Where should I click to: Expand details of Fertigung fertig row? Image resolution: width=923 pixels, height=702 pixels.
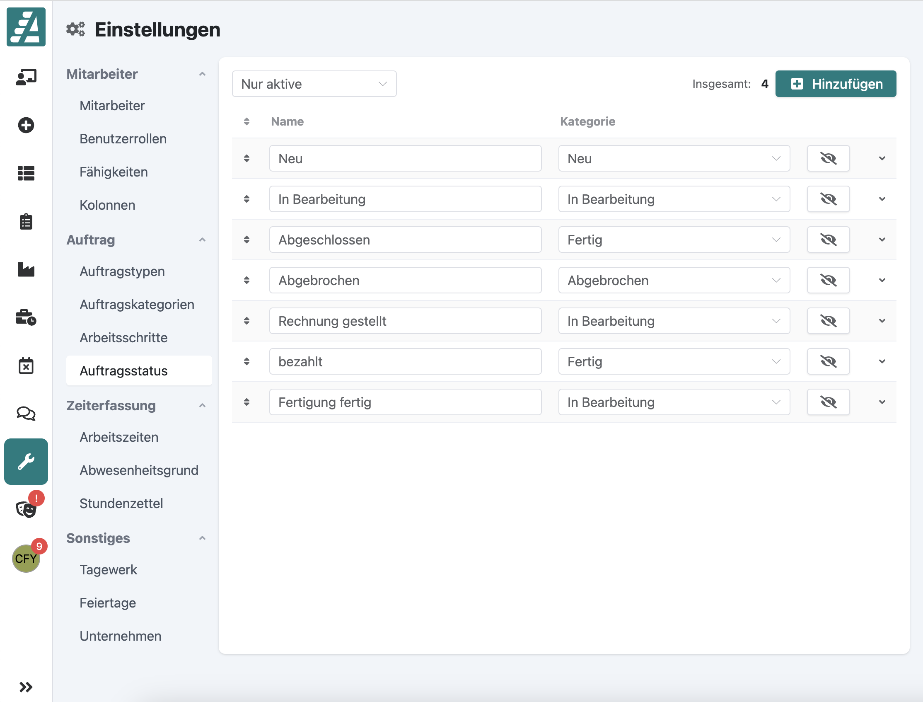pyautogui.click(x=882, y=402)
